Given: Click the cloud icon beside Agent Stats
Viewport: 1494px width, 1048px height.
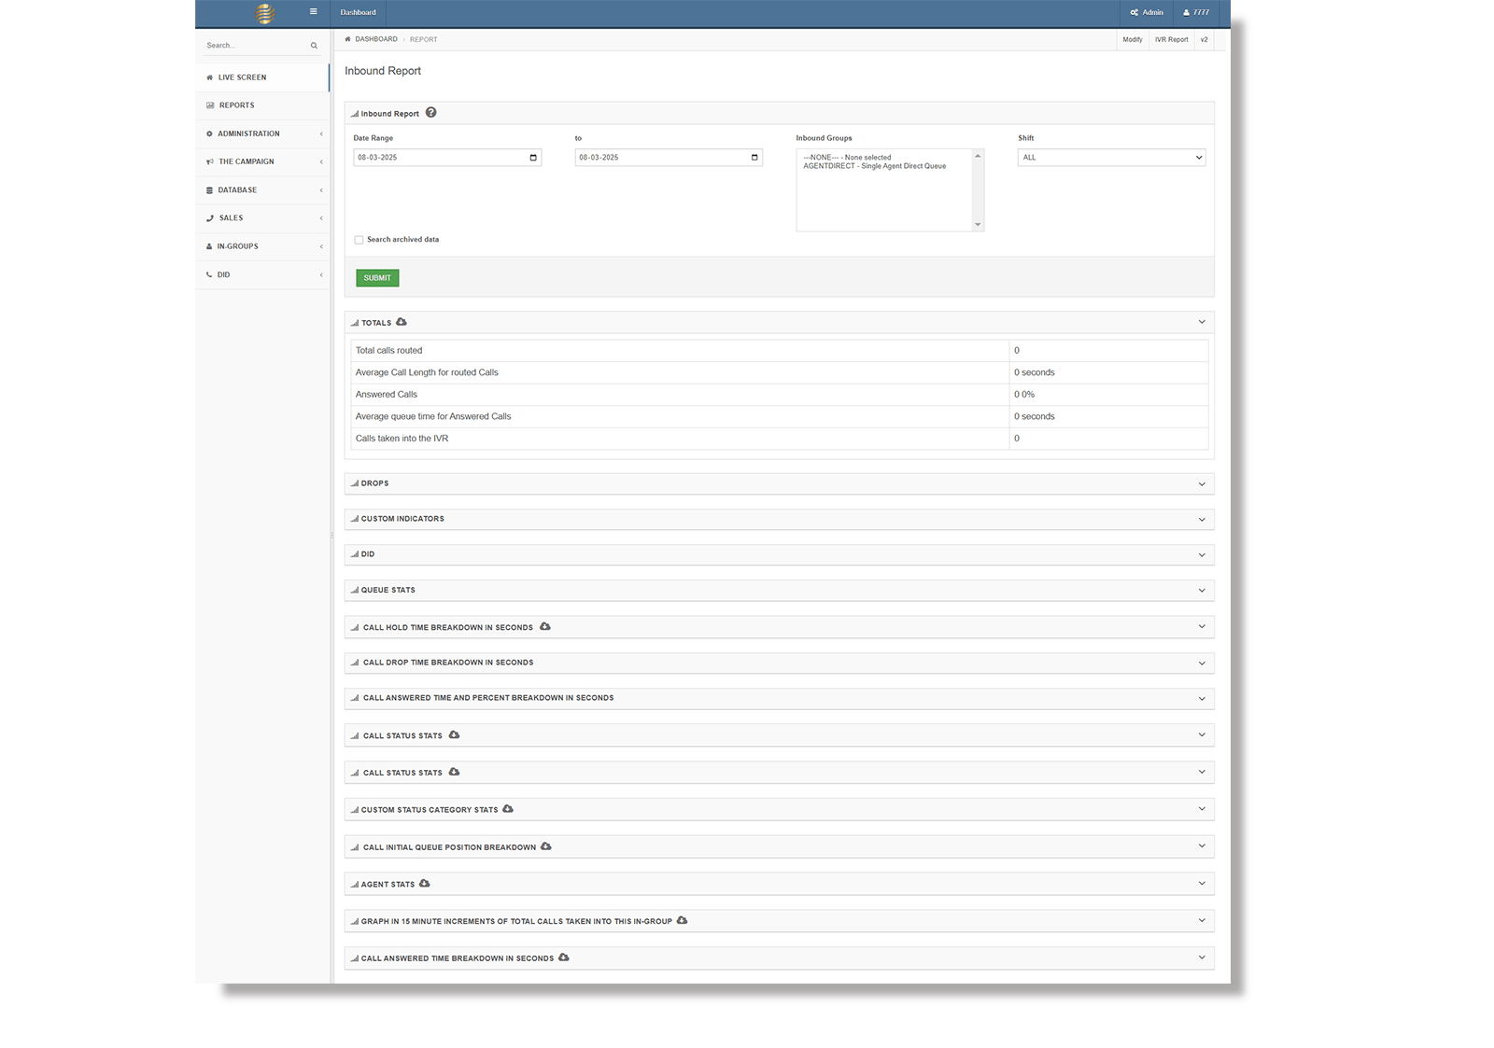Looking at the screenshot, I should tap(425, 884).
